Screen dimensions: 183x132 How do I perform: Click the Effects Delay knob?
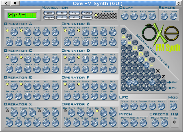point(155,123)
